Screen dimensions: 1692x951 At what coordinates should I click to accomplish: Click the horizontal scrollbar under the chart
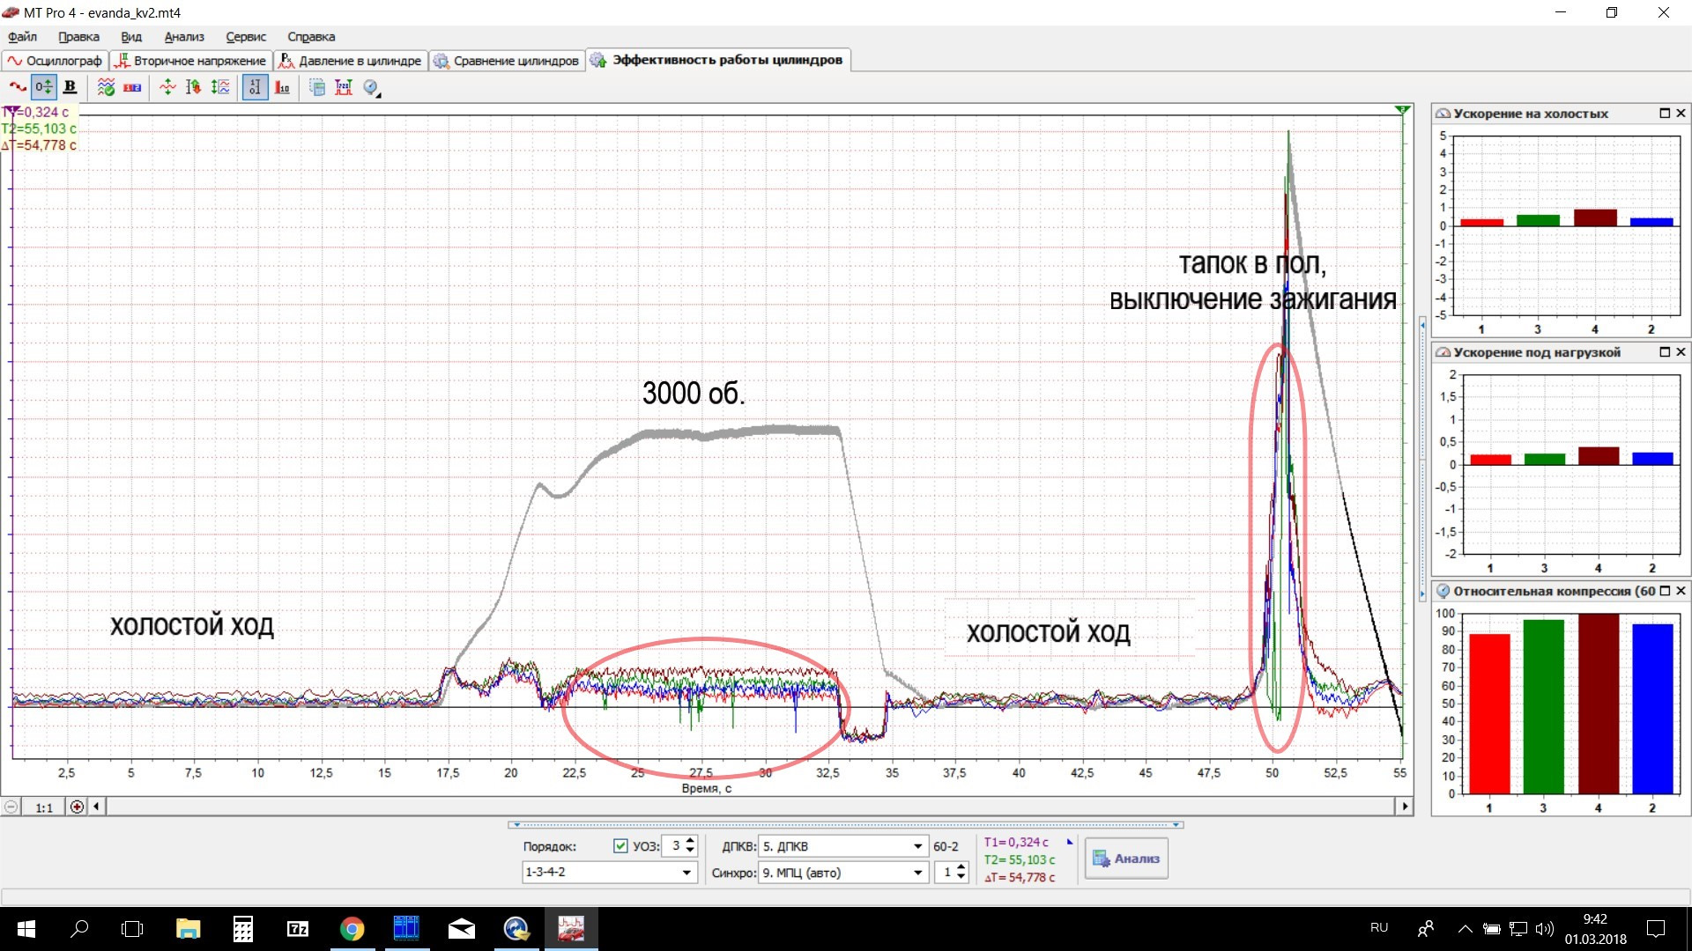coord(749,807)
